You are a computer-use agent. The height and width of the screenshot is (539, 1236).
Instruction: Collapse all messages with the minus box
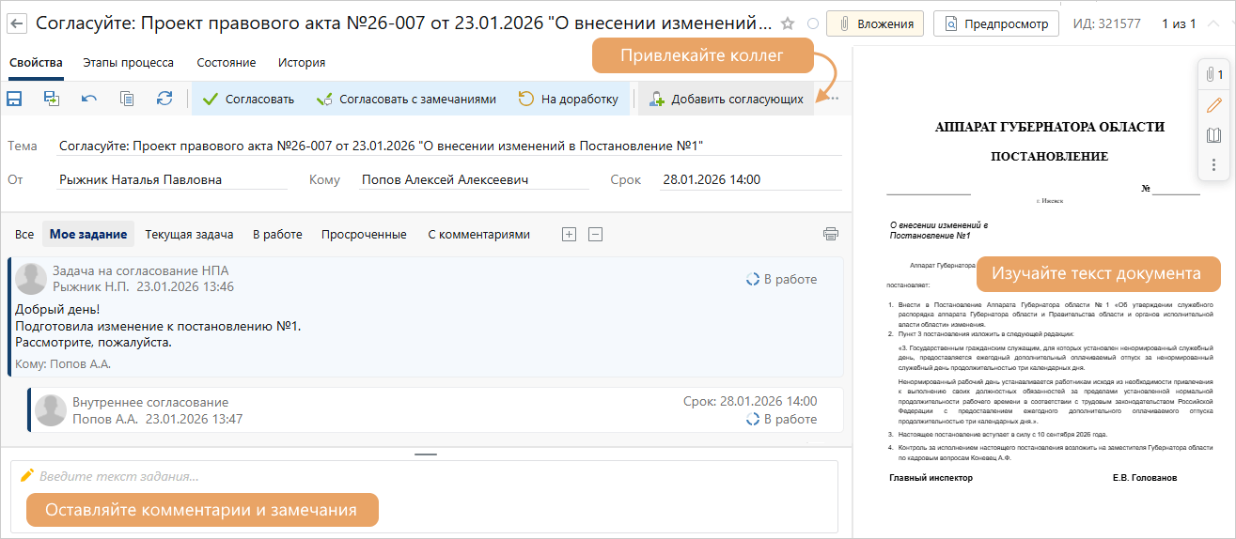coord(595,235)
